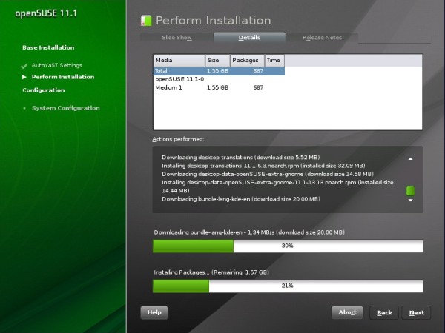
Task: Open the Details tab
Action: 249,38
